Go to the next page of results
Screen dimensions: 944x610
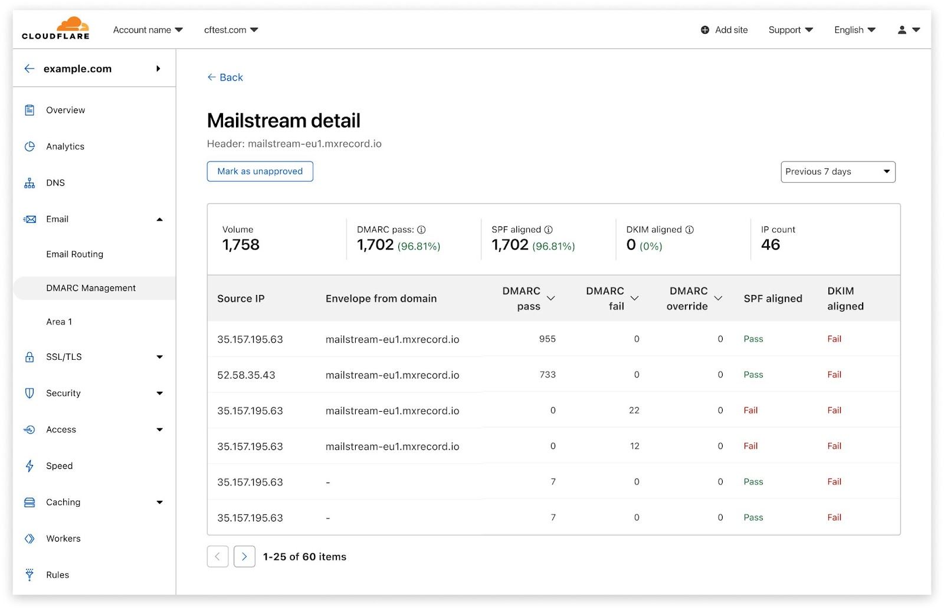[244, 556]
